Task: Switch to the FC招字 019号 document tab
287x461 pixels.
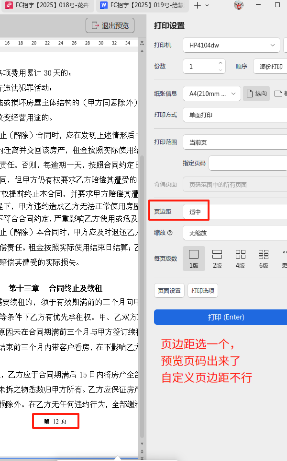Action: pos(143,5)
